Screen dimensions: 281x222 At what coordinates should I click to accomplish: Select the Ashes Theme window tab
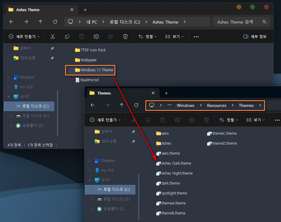click(42, 10)
